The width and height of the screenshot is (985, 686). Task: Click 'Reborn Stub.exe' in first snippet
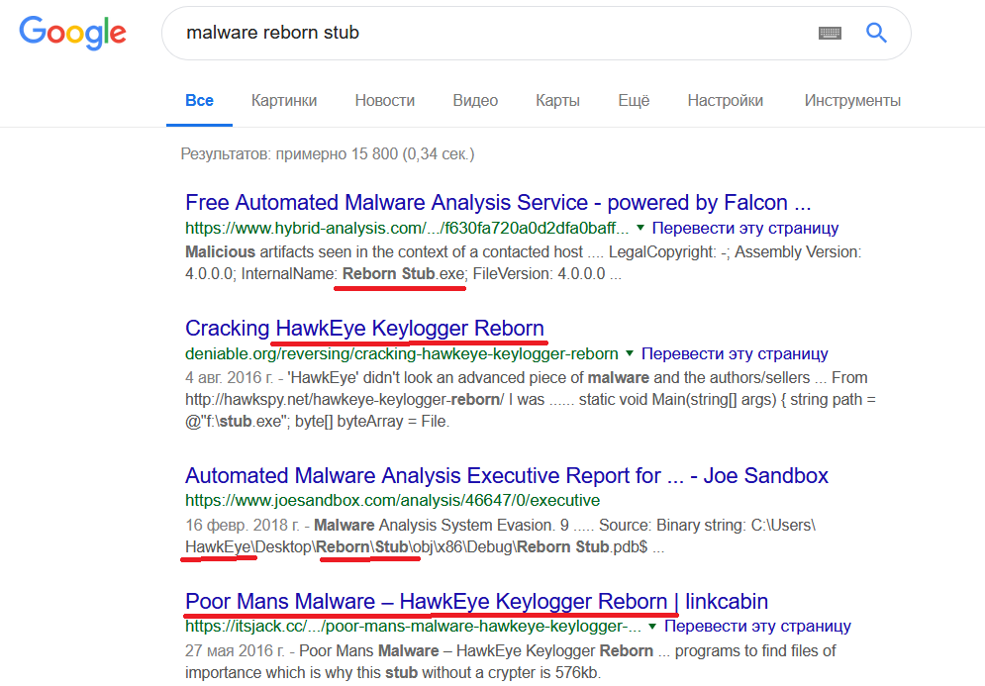pyautogui.click(x=403, y=274)
